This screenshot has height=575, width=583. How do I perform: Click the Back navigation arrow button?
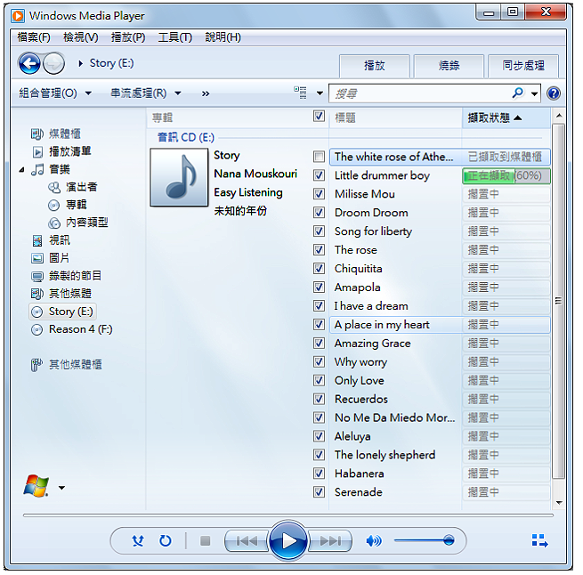[29, 63]
